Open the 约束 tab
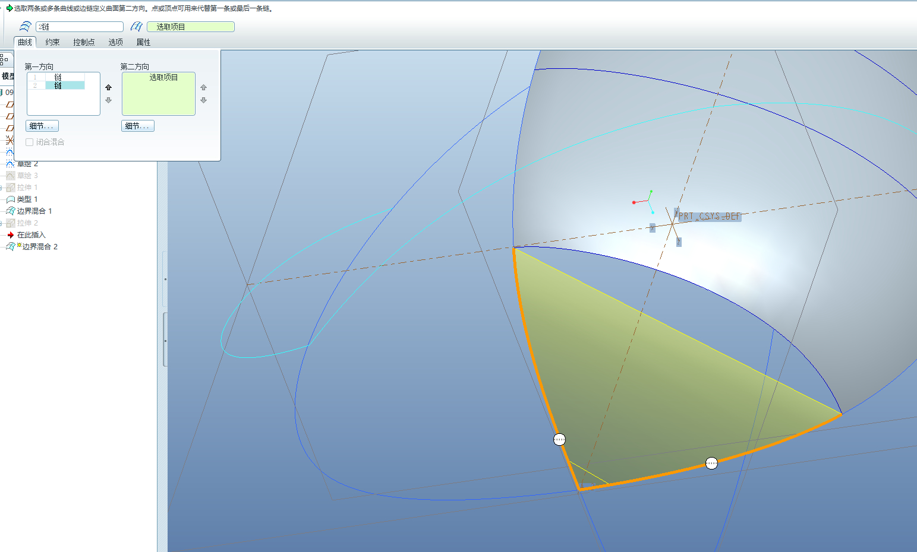917x552 pixels. [52, 42]
